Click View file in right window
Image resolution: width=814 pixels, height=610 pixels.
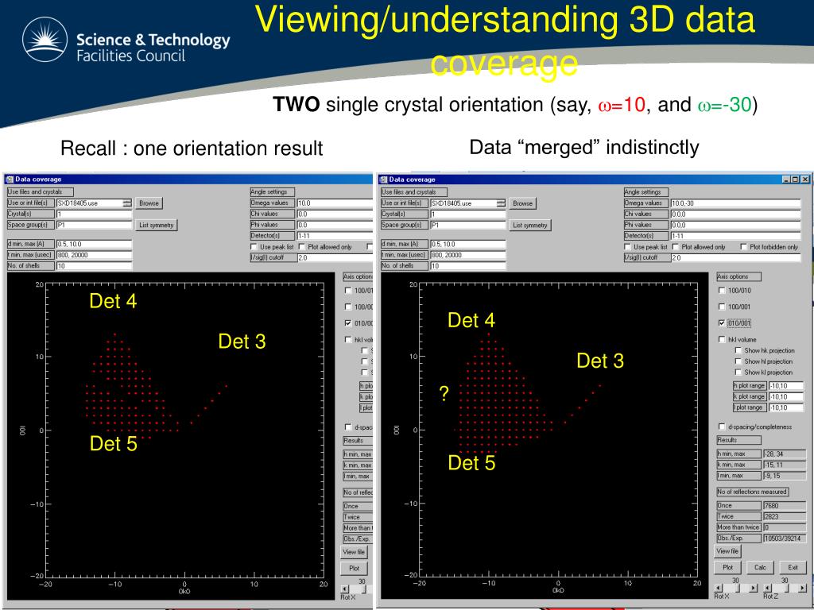click(x=727, y=551)
